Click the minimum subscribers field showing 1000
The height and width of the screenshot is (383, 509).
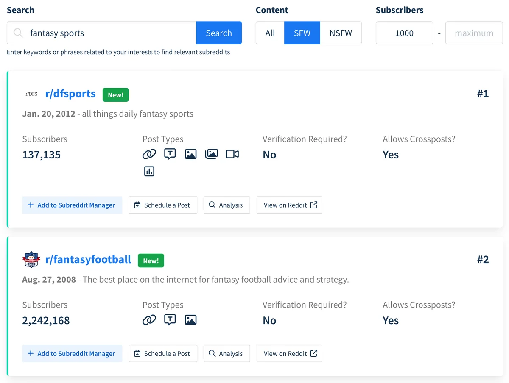click(x=404, y=33)
